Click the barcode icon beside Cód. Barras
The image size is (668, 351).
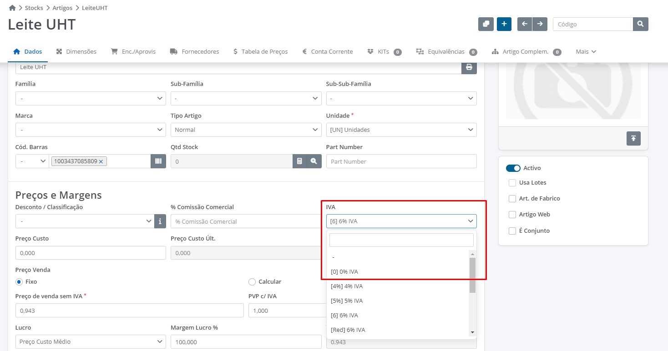[x=158, y=161]
